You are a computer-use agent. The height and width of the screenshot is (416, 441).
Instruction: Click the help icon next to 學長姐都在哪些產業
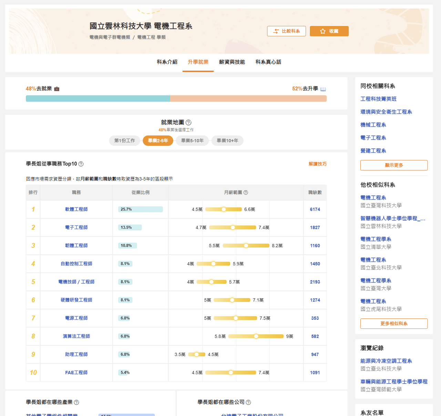[x=76, y=402]
